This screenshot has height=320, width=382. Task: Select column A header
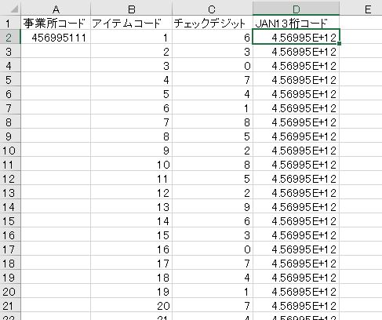[x=56, y=9]
